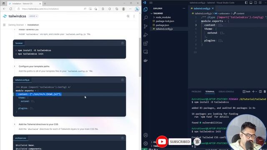Open Source Control view in VS Code
This screenshot has height=150, width=267.
click(146, 26)
